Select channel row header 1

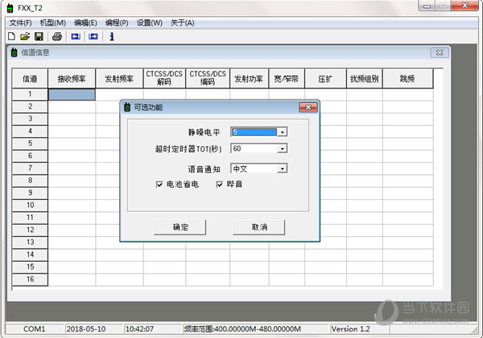pyautogui.click(x=30, y=94)
